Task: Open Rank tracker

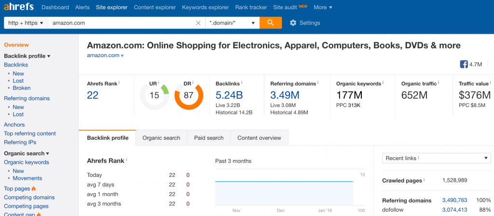Action: pos(251,7)
